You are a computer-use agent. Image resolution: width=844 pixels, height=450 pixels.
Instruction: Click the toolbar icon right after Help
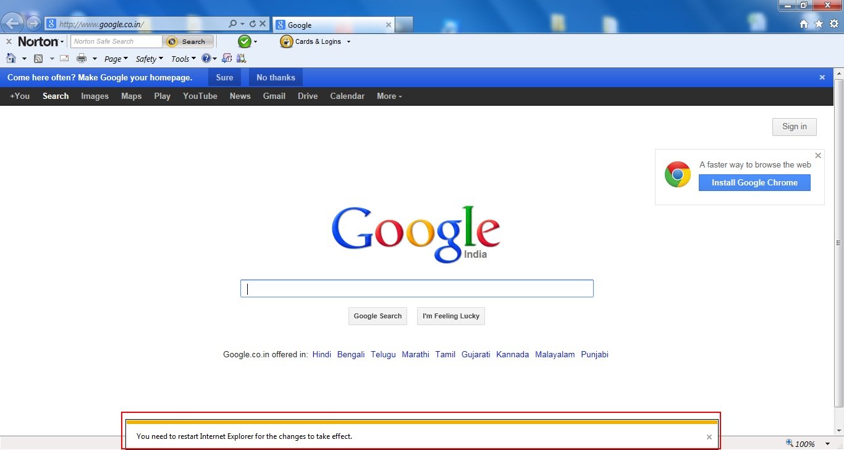pyautogui.click(x=227, y=59)
